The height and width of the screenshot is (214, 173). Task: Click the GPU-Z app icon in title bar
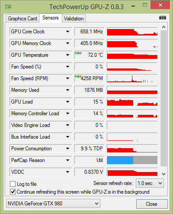[8, 6]
